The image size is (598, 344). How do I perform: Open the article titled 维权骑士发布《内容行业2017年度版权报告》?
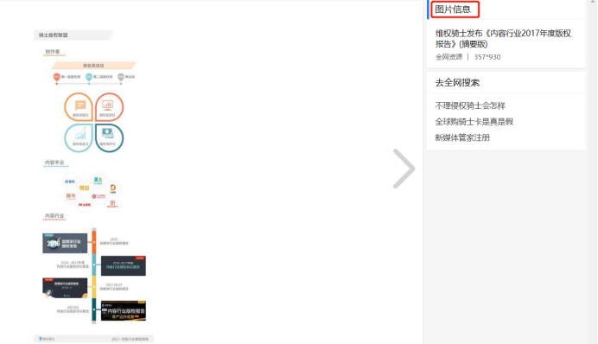pos(503,39)
